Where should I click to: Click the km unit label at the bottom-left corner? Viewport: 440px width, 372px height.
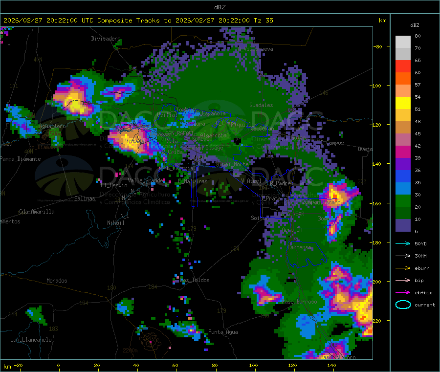click(x=7, y=367)
